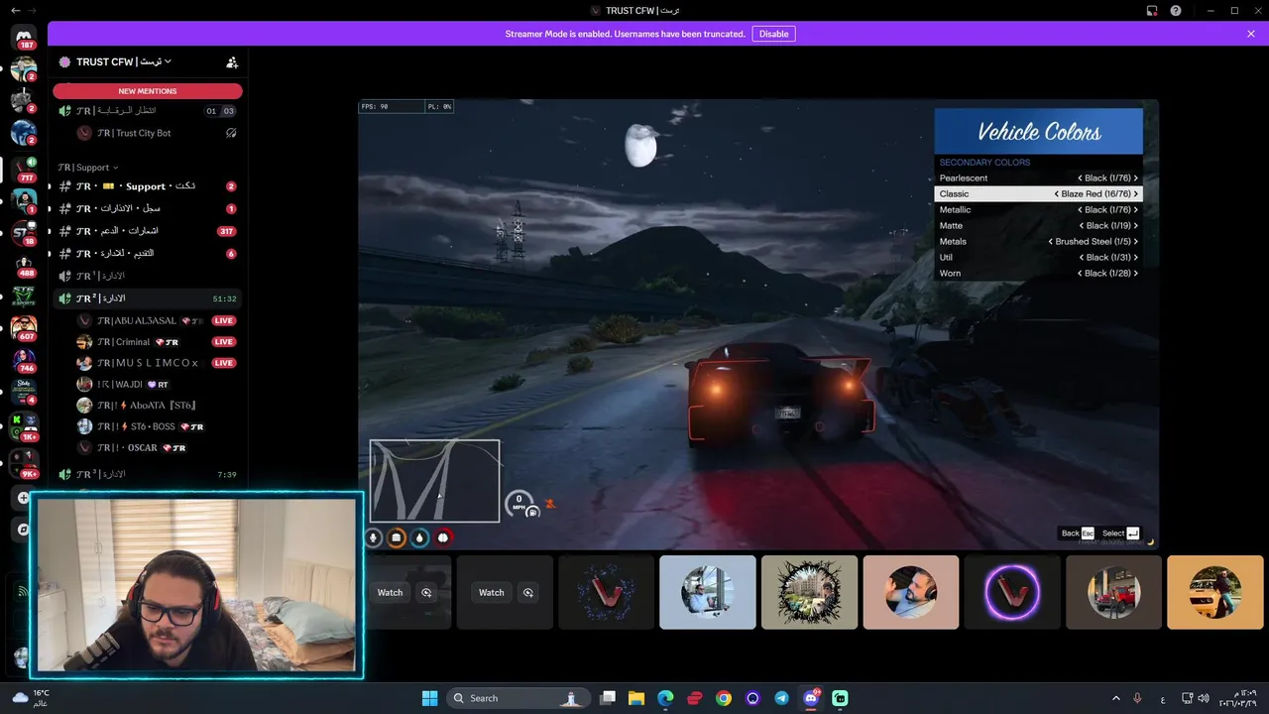This screenshot has height=714, width=1269.
Task: Select the Pearlescent row in Vehicle Colors
Action: pyautogui.click(x=1038, y=178)
